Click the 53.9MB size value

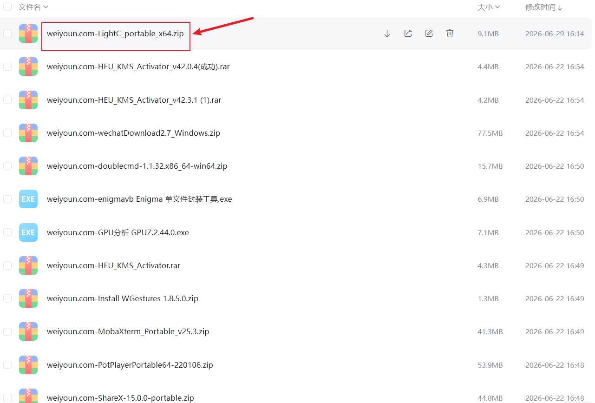tap(490, 365)
